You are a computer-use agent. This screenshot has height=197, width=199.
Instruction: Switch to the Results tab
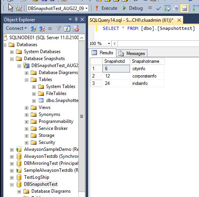point(102,53)
